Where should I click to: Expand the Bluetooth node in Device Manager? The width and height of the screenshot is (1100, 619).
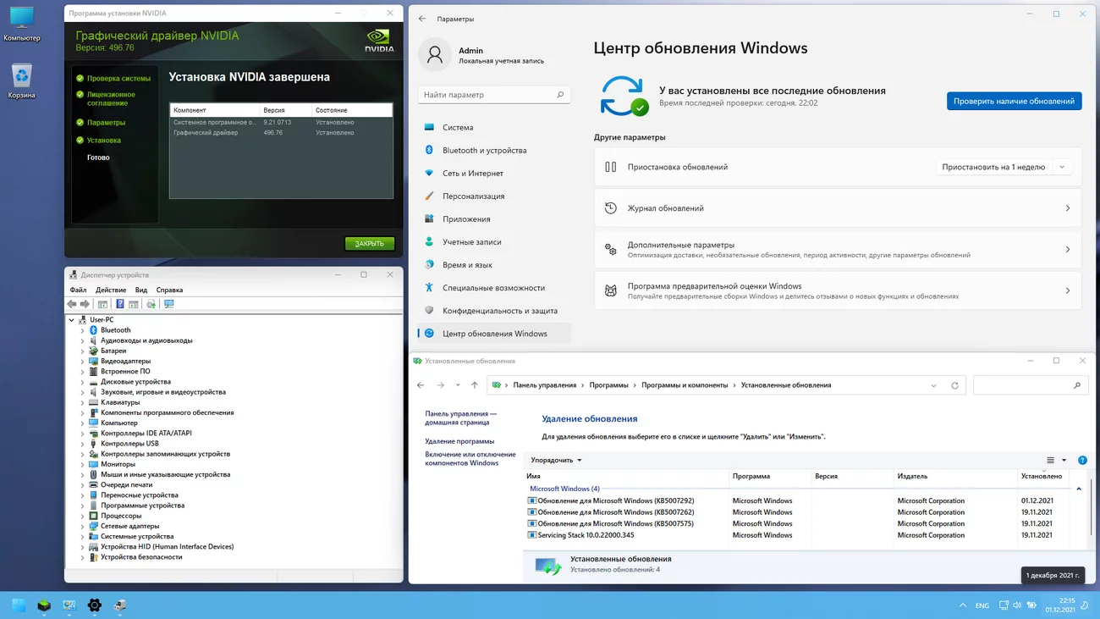click(82, 330)
